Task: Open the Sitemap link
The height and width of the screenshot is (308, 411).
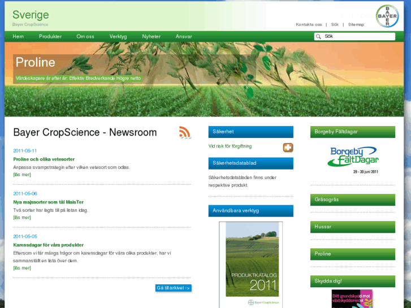Action: tap(356, 24)
